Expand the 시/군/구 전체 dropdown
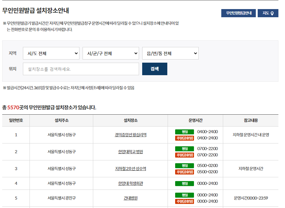This screenshot has height=208, width=285. [110, 53]
